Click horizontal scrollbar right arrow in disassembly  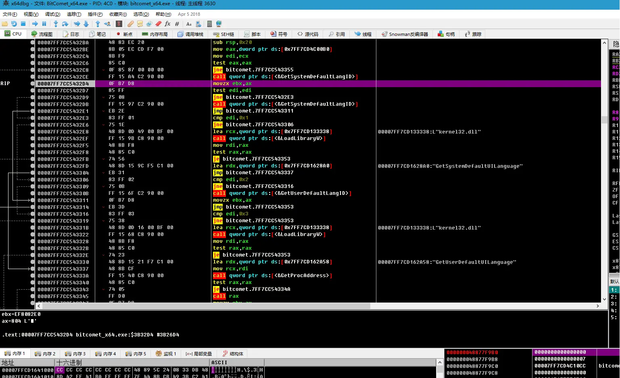tap(598, 306)
